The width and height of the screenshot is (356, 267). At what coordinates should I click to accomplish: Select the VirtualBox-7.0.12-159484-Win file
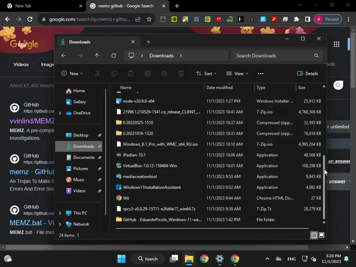click(x=218, y=166)
